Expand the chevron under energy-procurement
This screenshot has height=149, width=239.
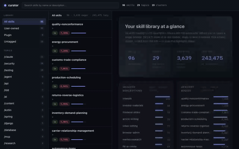(53, 46)
